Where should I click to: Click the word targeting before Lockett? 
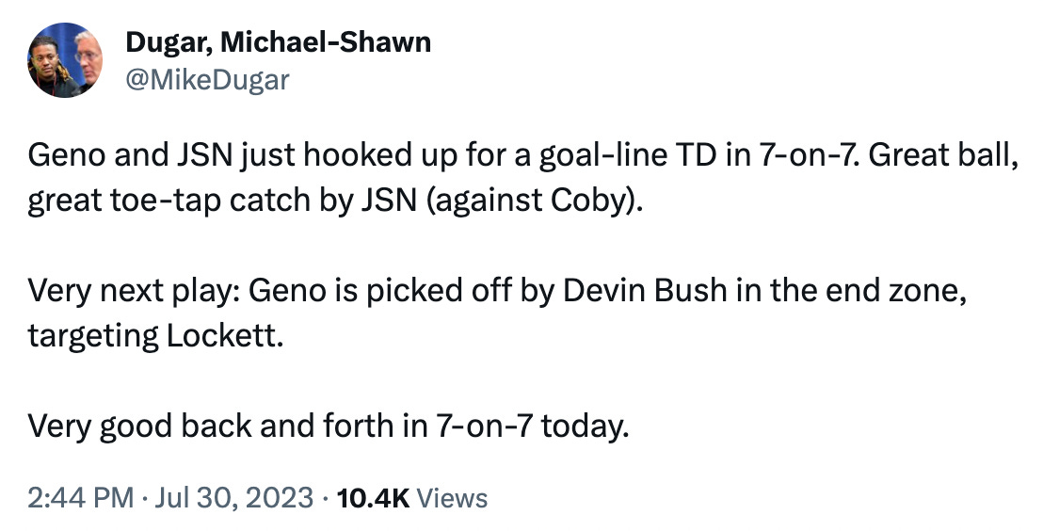93,336
